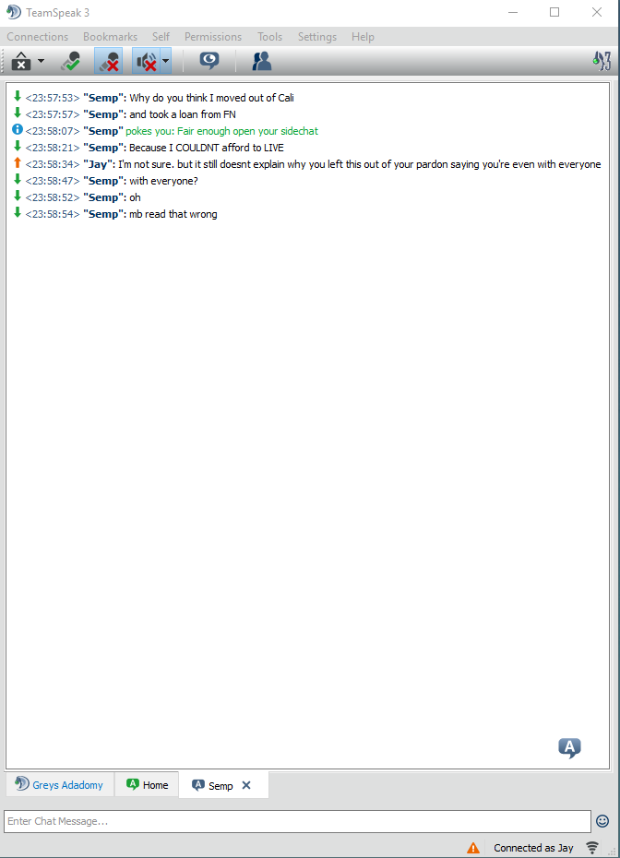Click the subscribe to all channels icon
Screen dimensions: 620x858
click(209, 60)
